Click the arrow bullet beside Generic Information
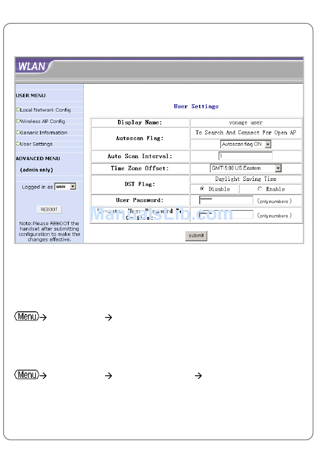 coord(18,132)
